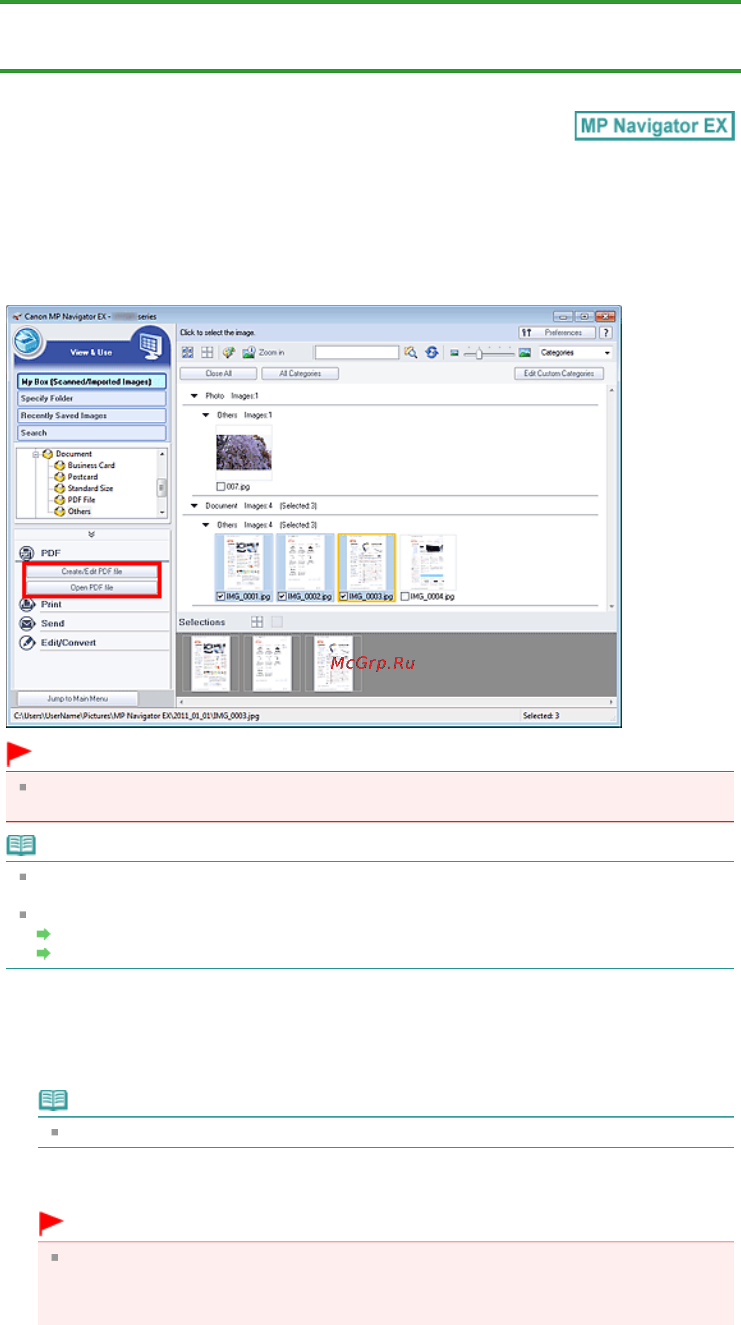Viewport: 741px width, 1325px height.
Task: Uncheck the IMG_0001.jpg checkbox
Action: pos(220,596)
